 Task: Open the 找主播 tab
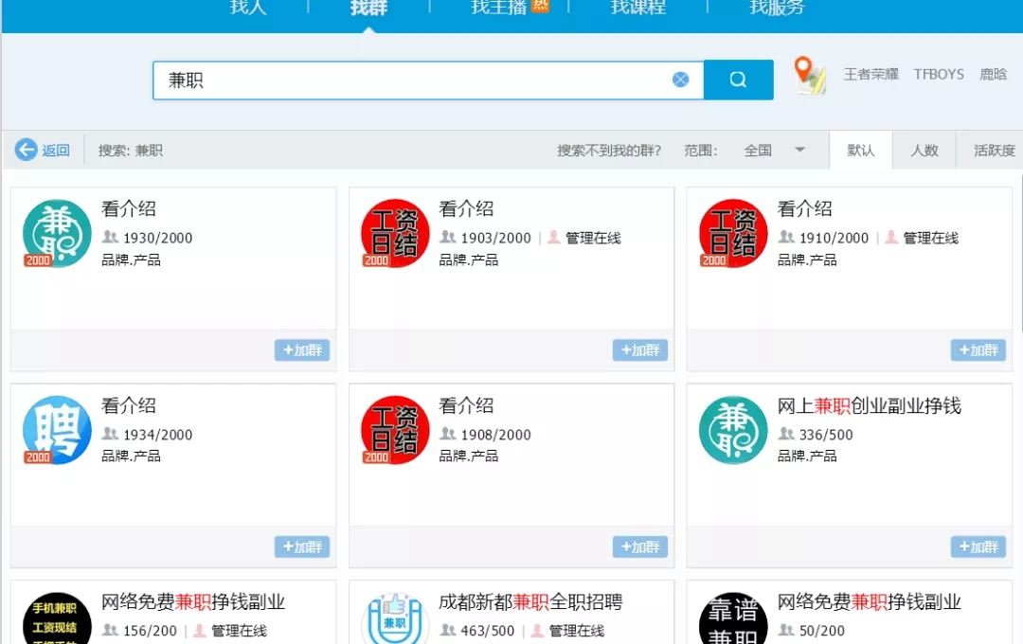pos(499,8)
